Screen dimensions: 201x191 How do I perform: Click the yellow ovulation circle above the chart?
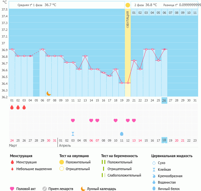tap(128, 5)
